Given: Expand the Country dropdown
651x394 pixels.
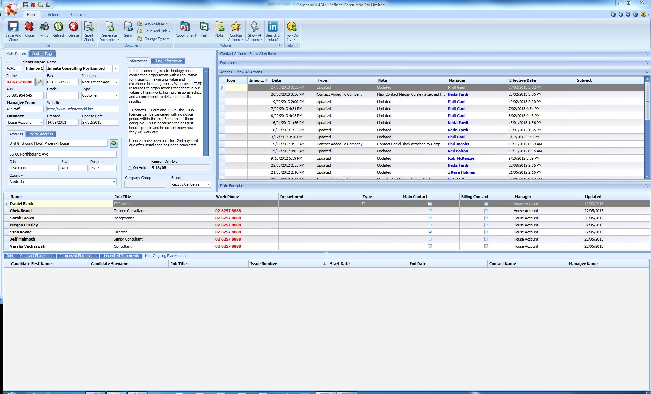Looking at the screenshot, I should point(114,181).
